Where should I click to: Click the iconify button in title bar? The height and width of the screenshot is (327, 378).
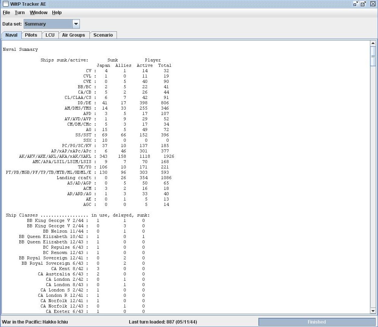coord(355,4)
